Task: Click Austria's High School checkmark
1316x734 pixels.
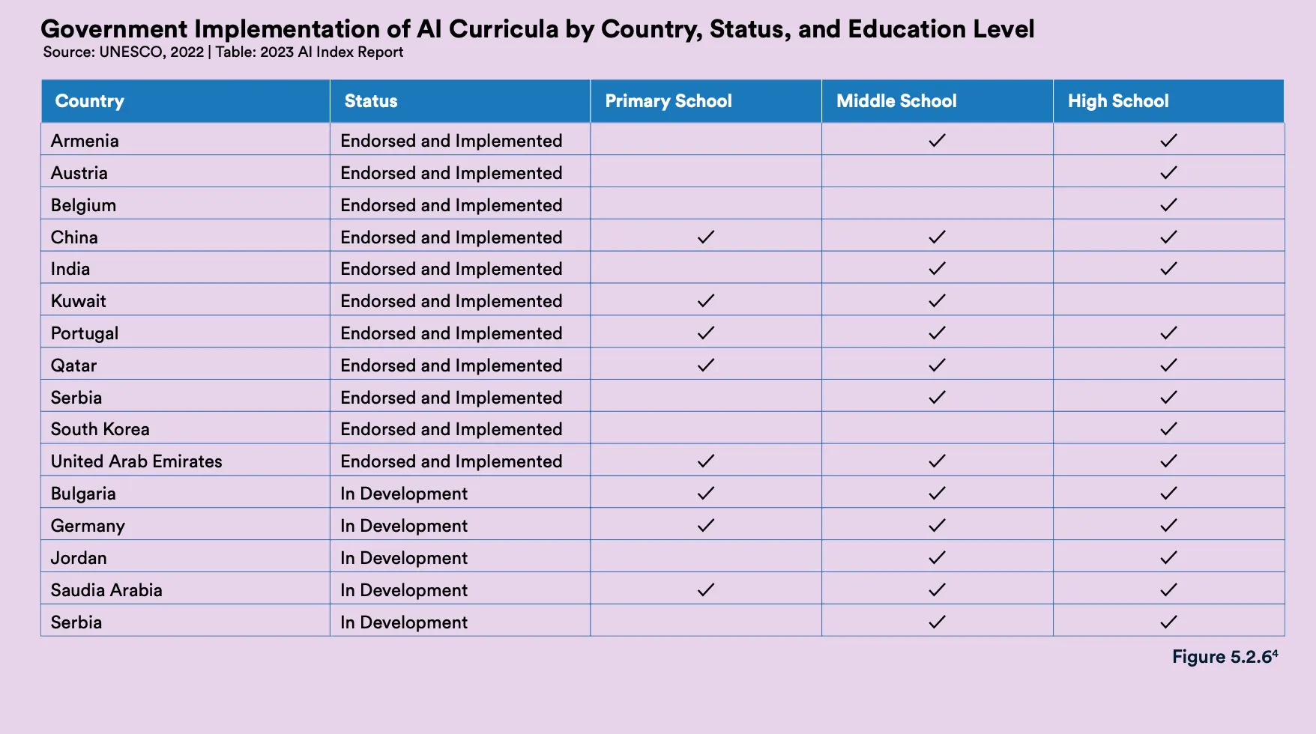Action: tap(1168, 172)
